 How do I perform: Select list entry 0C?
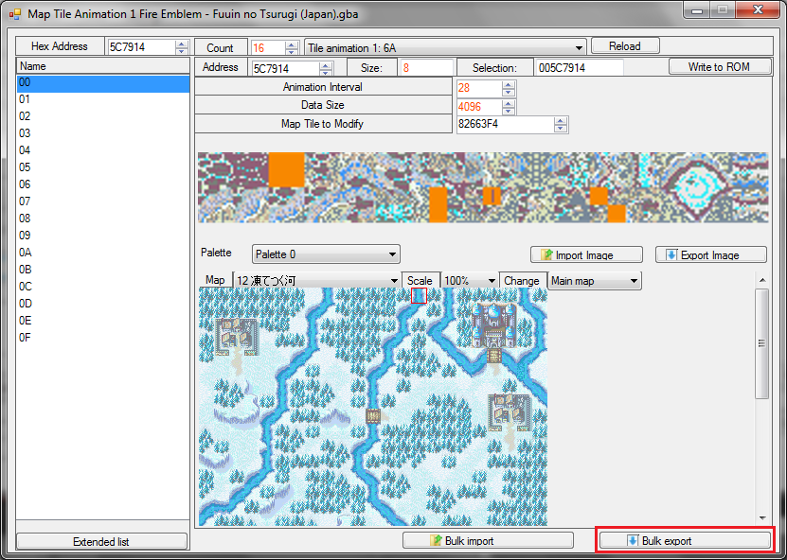tap(103, 287)
